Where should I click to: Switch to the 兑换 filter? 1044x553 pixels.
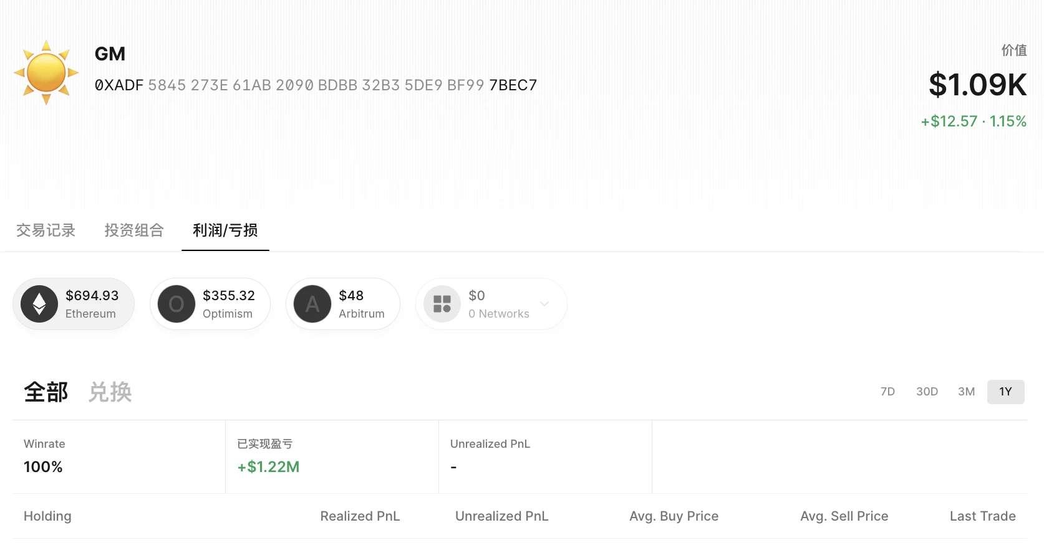(110, 392)
